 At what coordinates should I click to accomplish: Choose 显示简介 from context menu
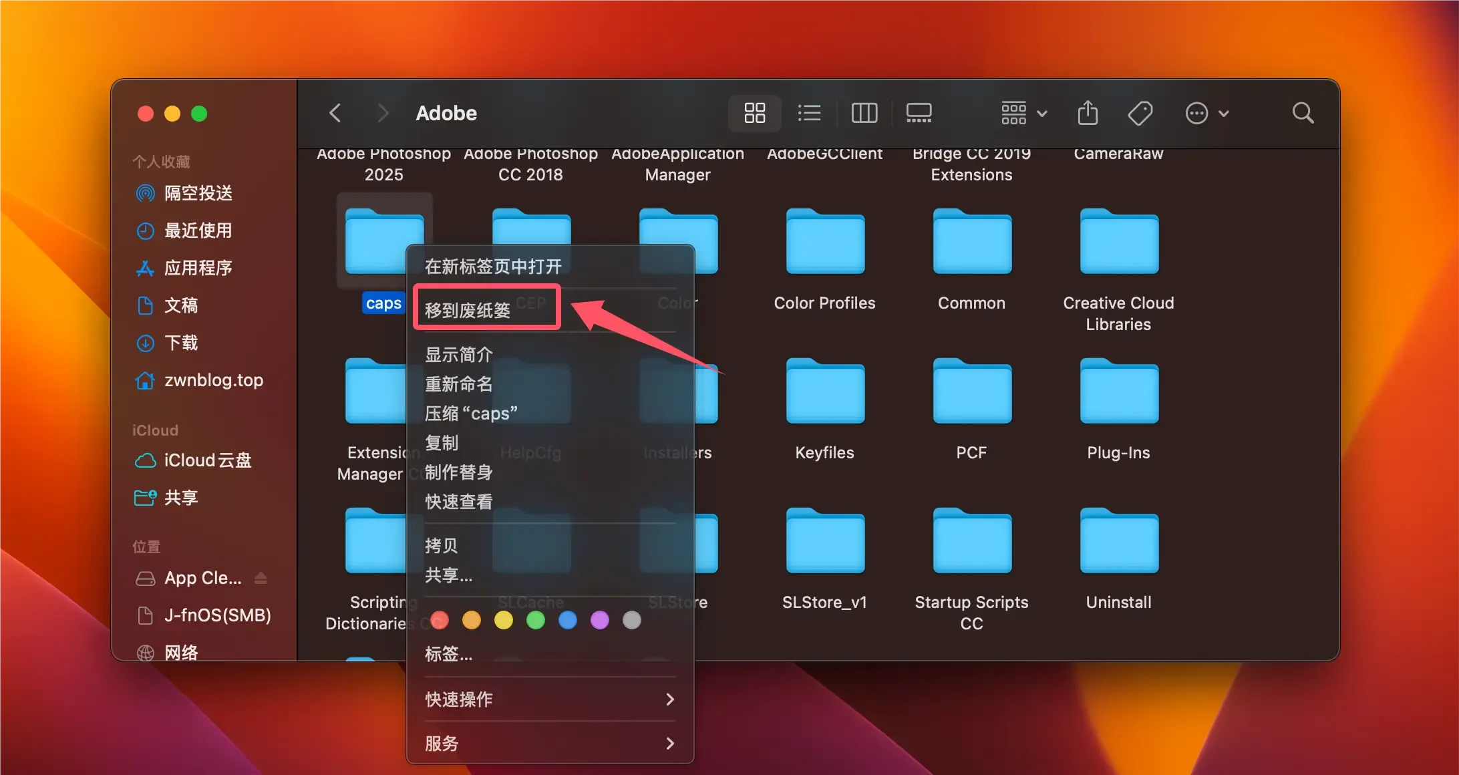tap(550, 354)
